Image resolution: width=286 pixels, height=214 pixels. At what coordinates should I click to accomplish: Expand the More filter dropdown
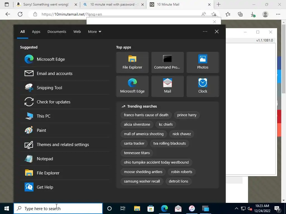pyautogui.click(x=94, y=31)
